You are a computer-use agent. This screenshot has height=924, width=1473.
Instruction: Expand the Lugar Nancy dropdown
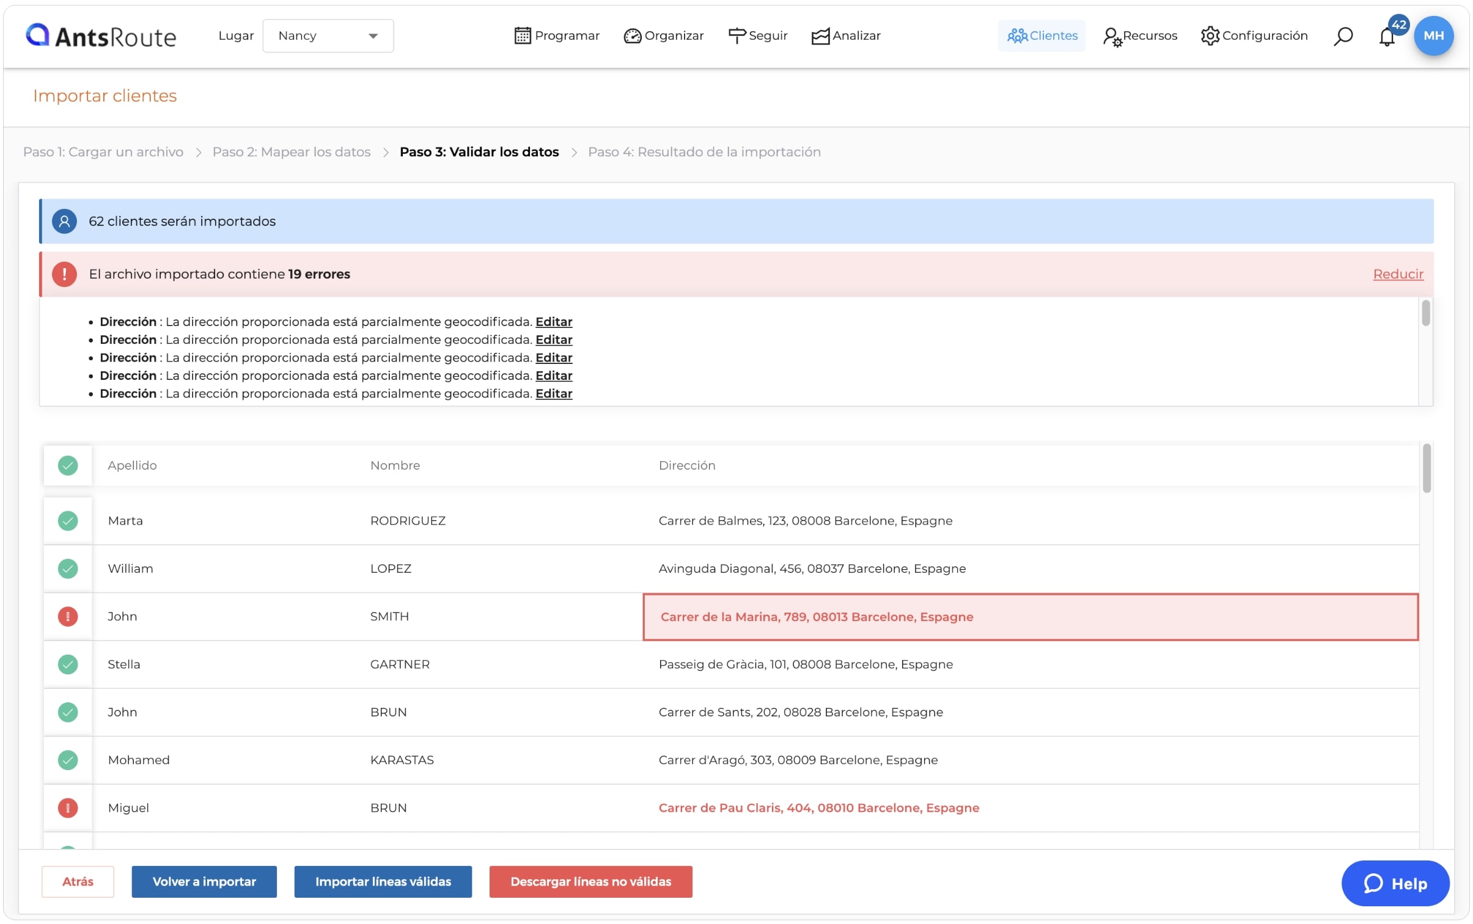328,35
